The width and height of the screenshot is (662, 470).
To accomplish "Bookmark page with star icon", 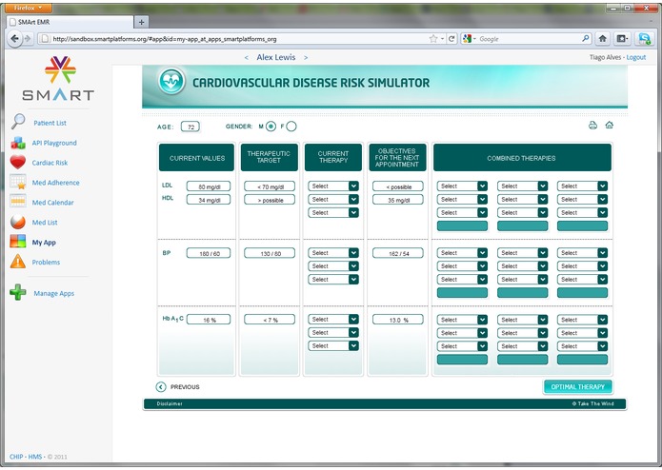I will coord(433,39).
